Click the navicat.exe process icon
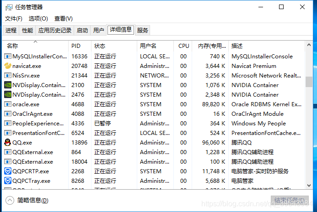The width and height of the screenshot is (317, 212). pos(8,66)
